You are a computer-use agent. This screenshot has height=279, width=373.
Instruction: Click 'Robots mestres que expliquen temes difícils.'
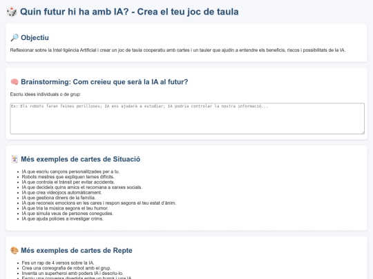coord(68,177)
